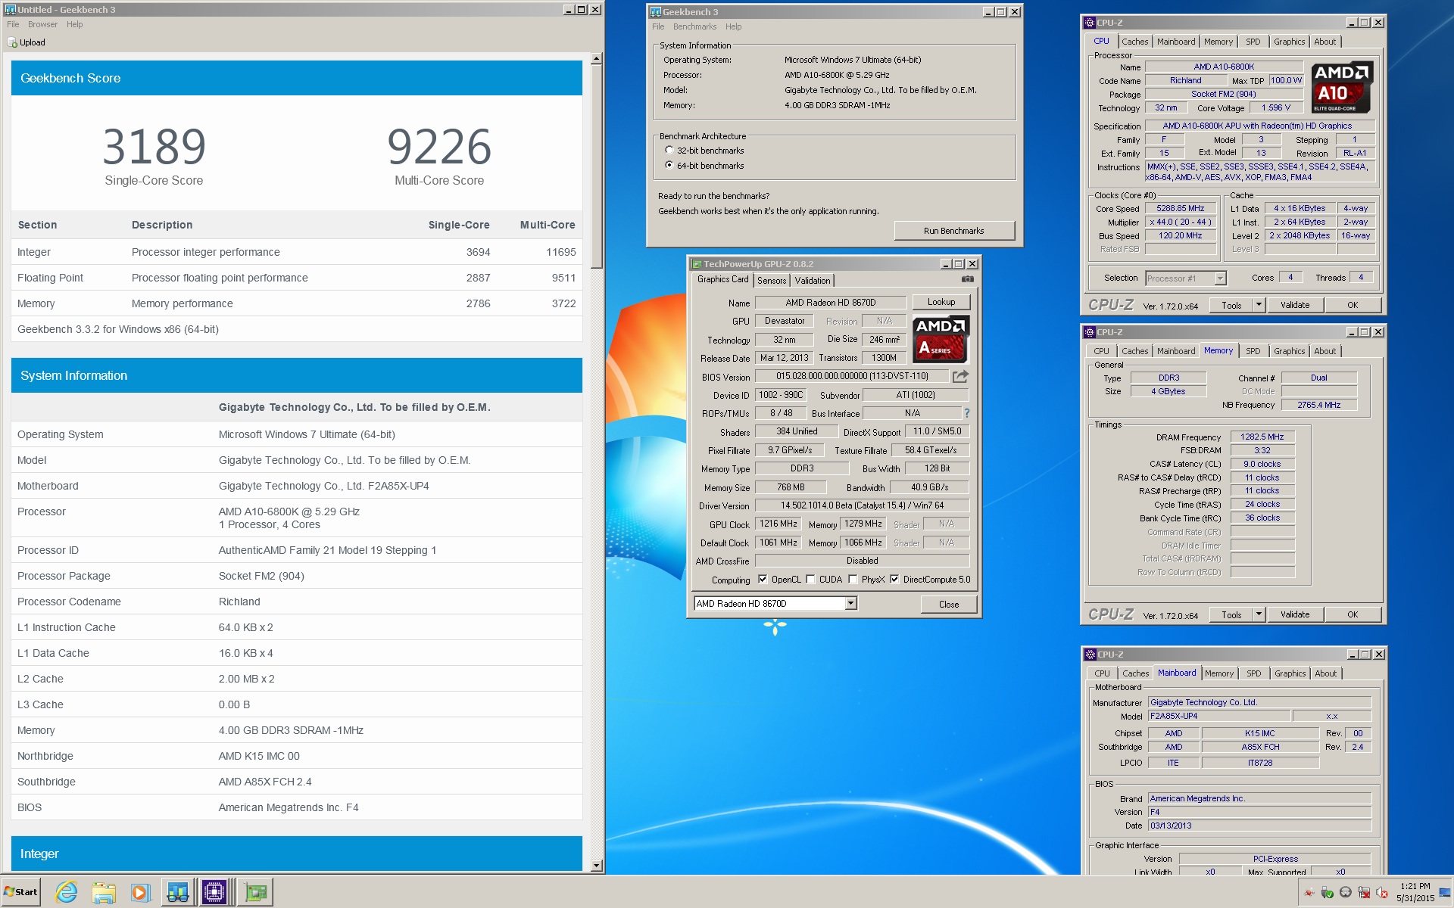The width and height of the screenshot is (1454, 908).
Task: Click the Lookup button in GPU-Z
Action: pos(941,302)
